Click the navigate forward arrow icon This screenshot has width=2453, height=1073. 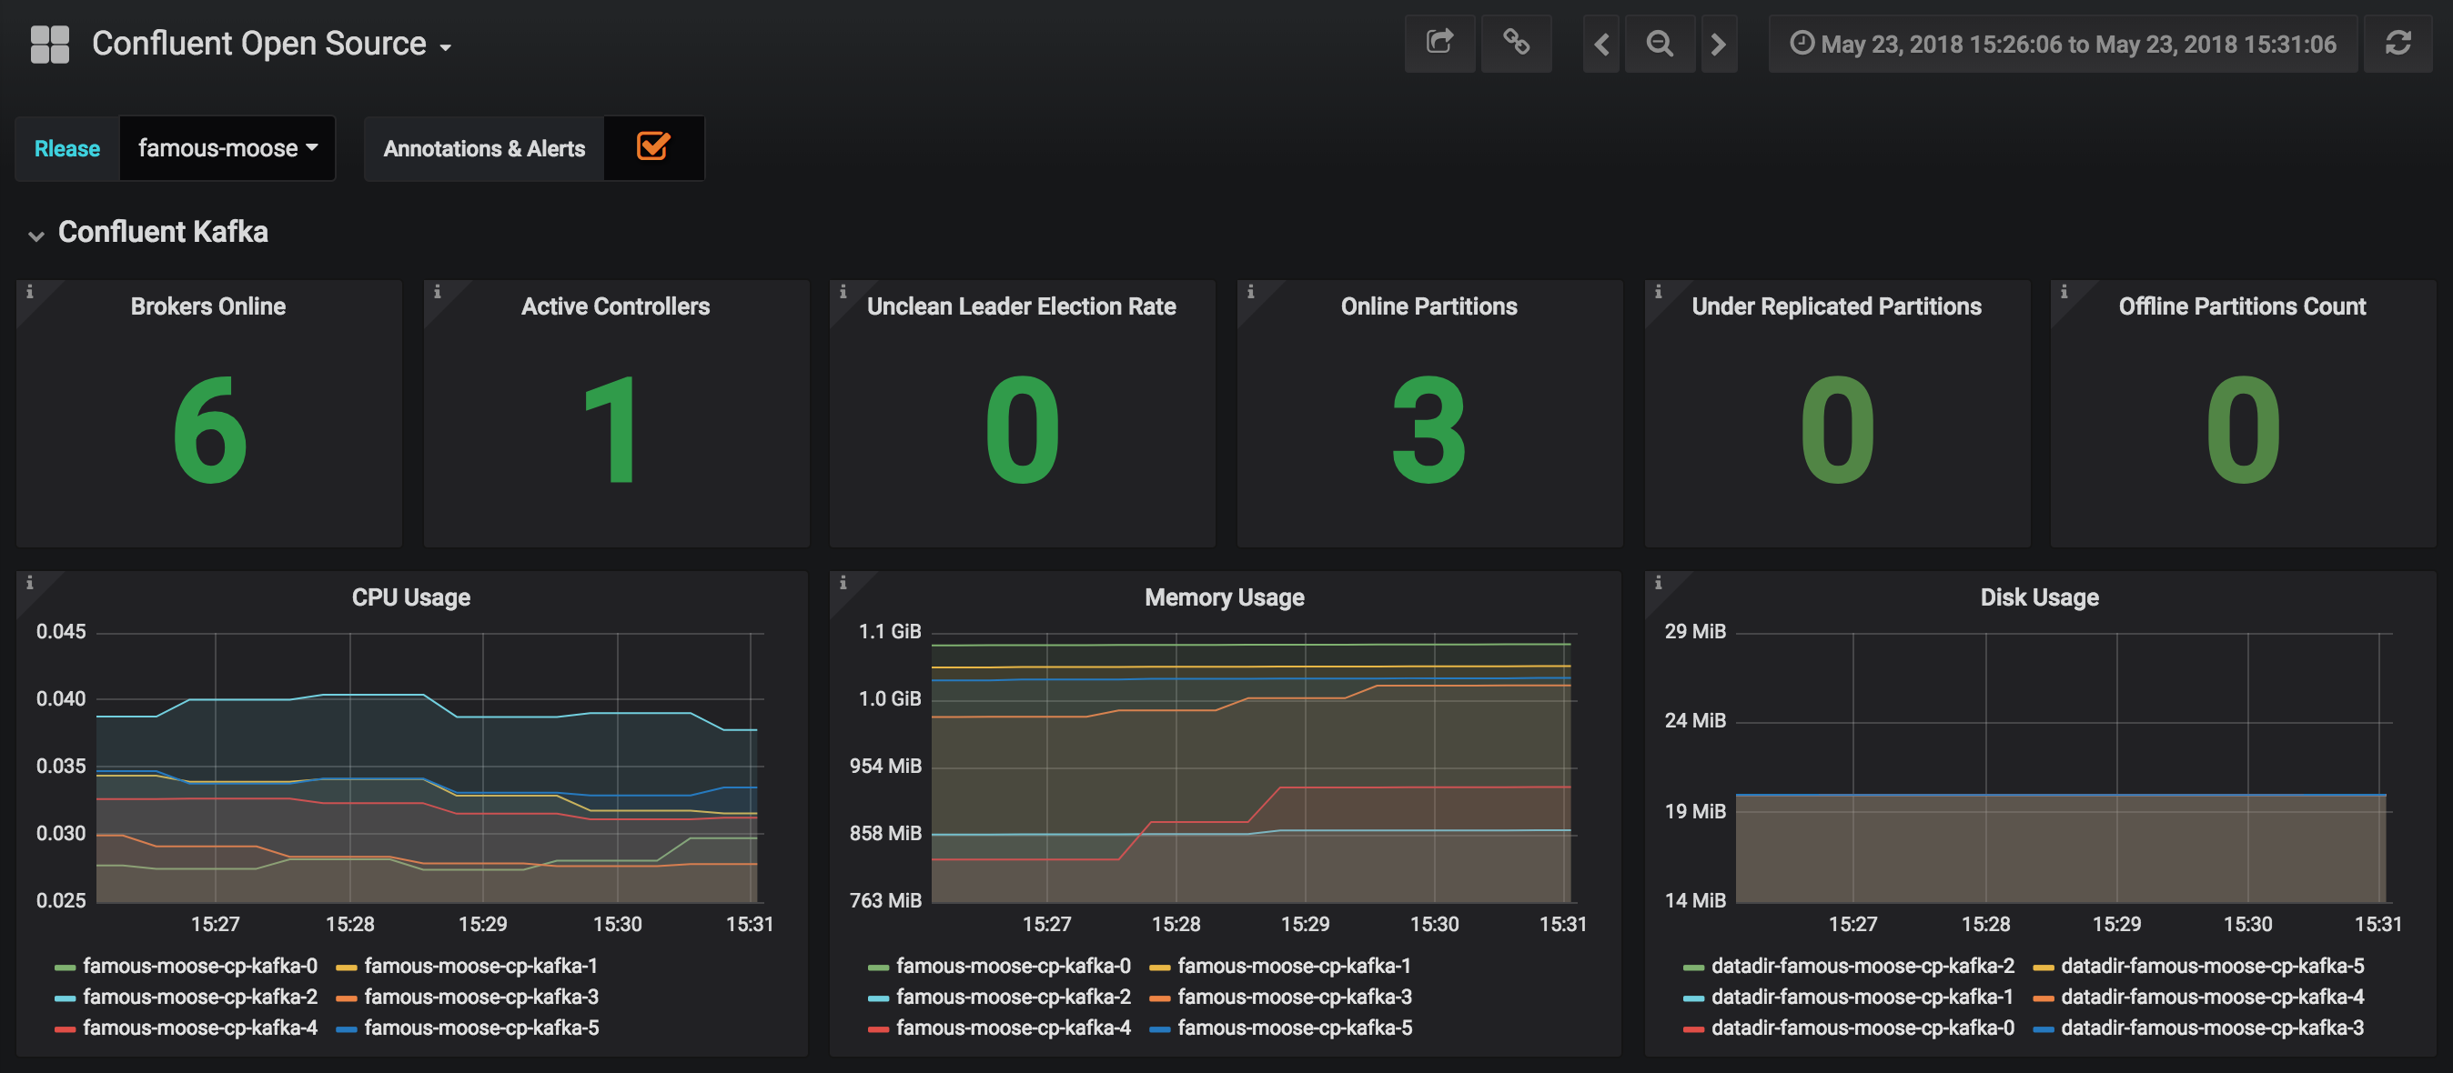(x=1716, y=42)
